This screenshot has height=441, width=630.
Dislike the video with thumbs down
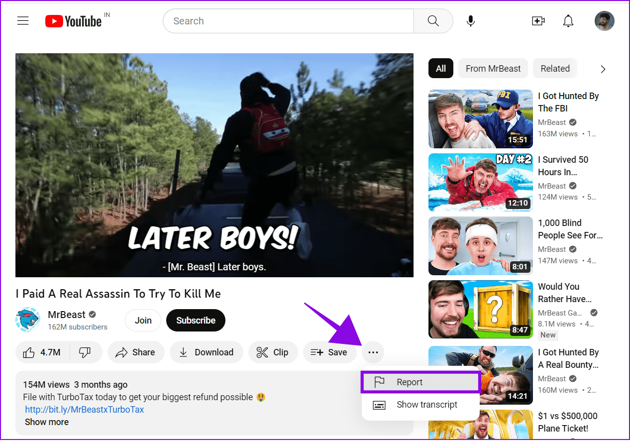point(85,352)
